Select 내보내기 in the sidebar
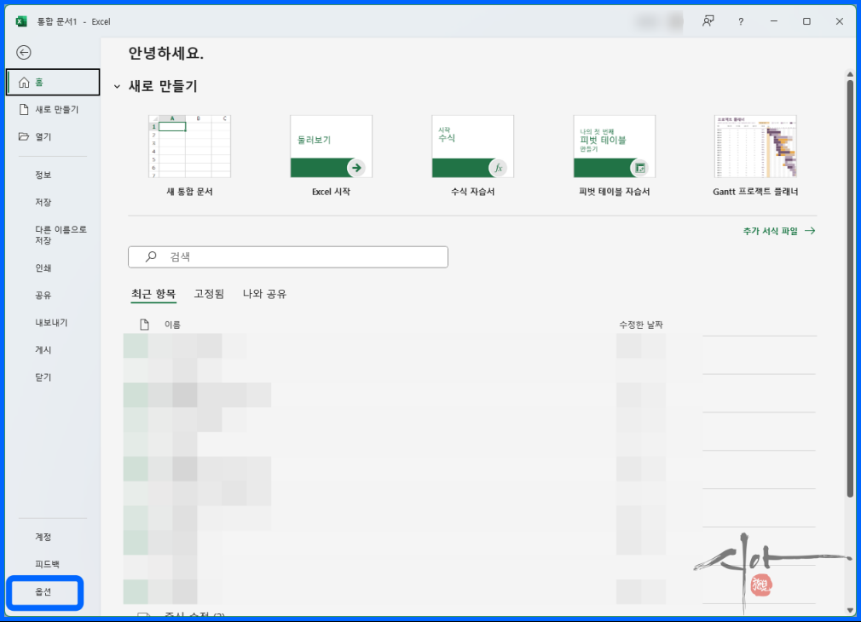Viewport: 861px width, 622px height. (51, 322)
